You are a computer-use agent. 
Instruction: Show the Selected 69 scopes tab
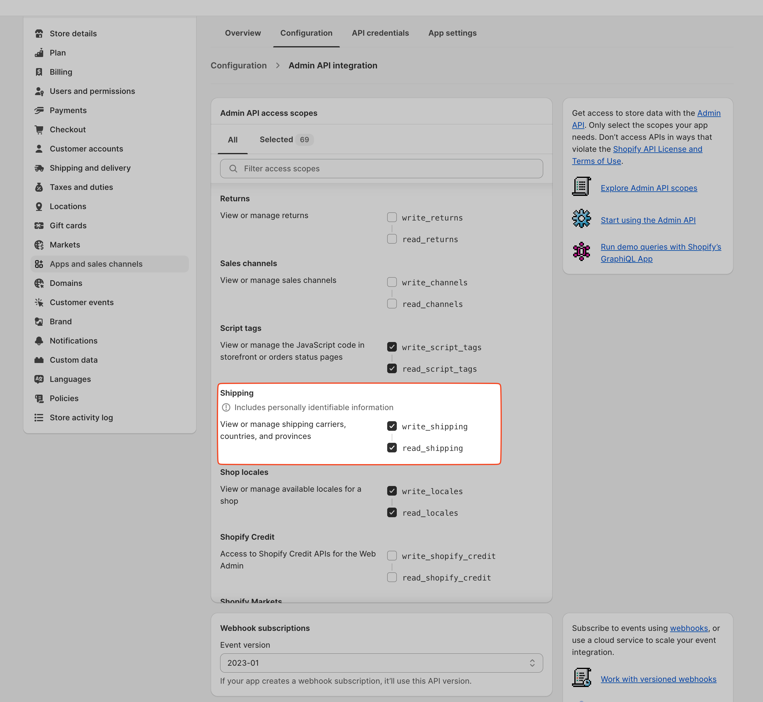(286, 140)
